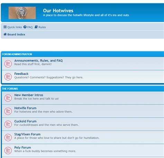This screenshot has height=158, width=164.
Task: Open the Feedback forum
Action: tap(21, 74)
